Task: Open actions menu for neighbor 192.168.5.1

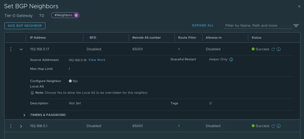Action: pos(11,126)
